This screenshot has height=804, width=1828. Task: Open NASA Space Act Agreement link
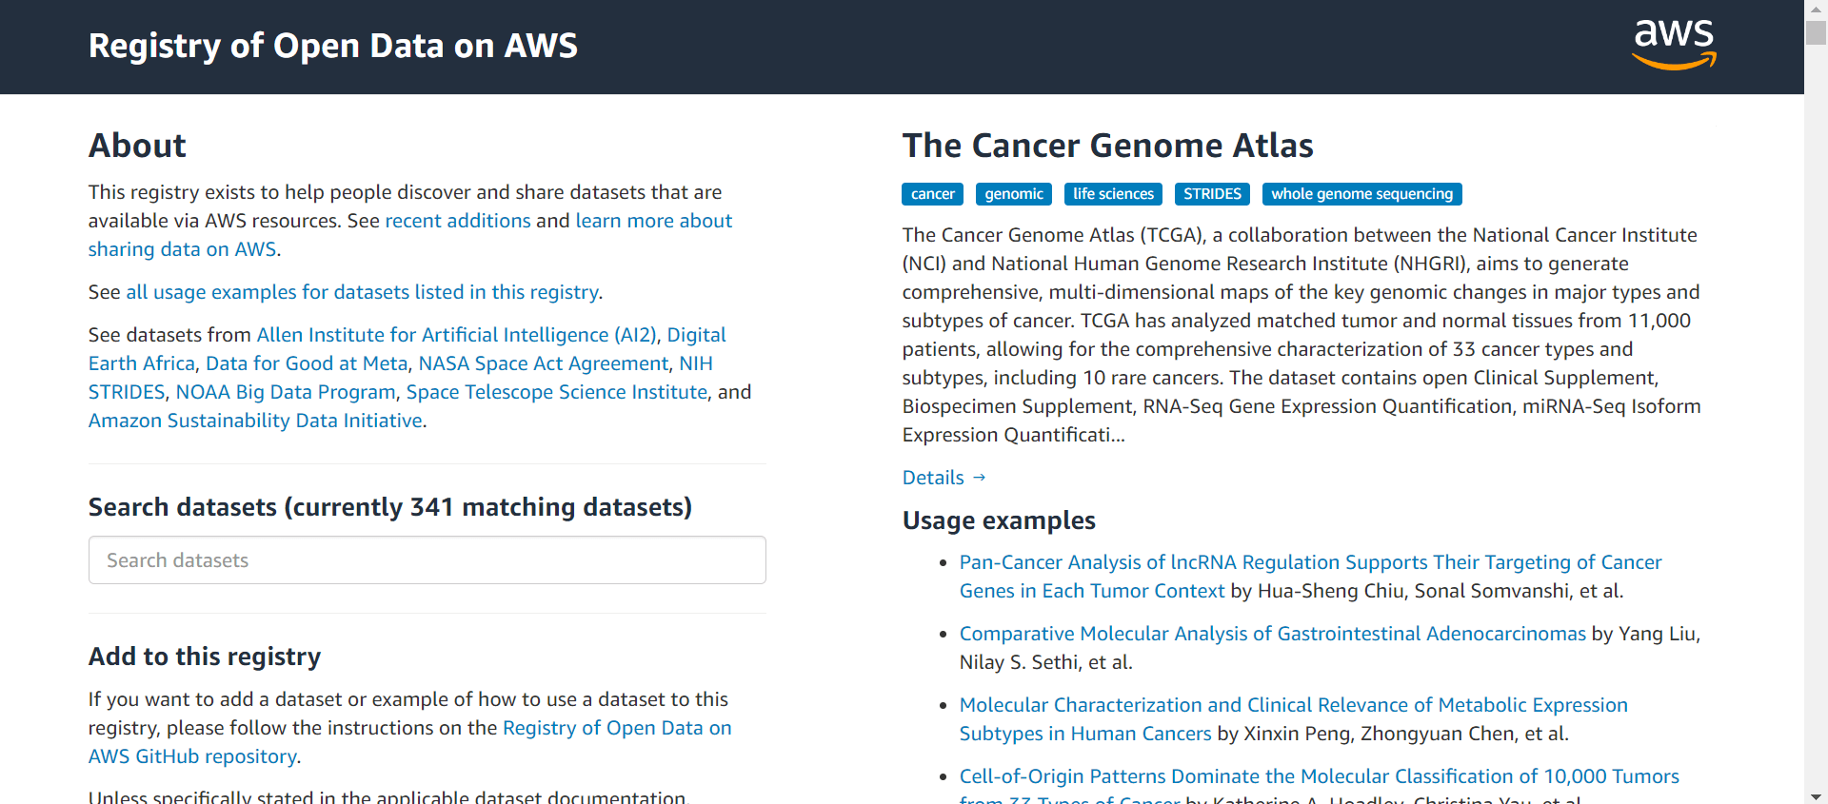pos(544,363)
